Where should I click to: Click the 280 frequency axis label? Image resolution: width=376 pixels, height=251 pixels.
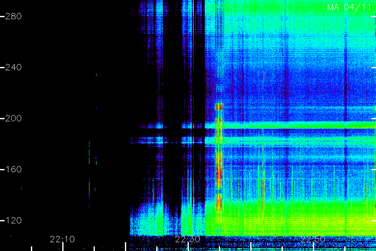13,16
